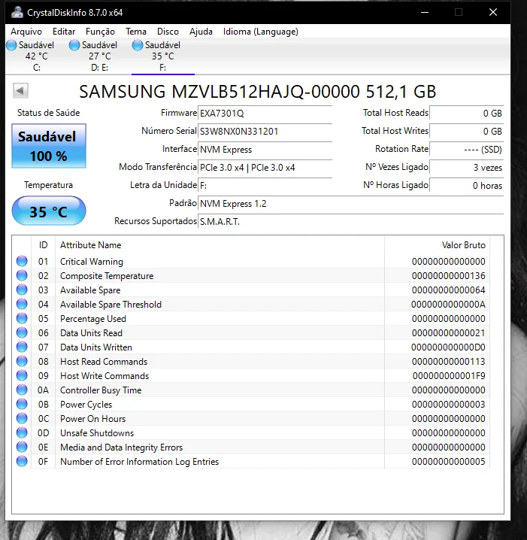Click the Nº Vezes Ligado value 3 vezes
The width and height of the screenshot is (527, 540).
click(x=467, y=168)
